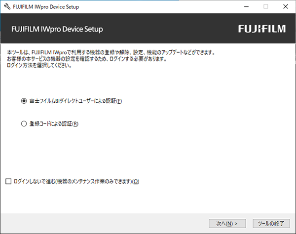Click the line starting with お客様の本サービス
This screenshot has width=296, height=234.
point(87,59)
